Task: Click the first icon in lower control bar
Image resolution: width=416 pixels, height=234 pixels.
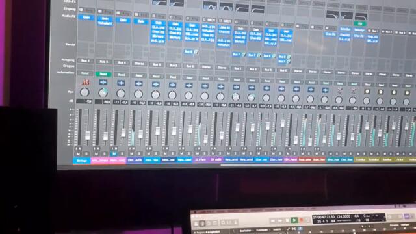Action: [196, 224]
